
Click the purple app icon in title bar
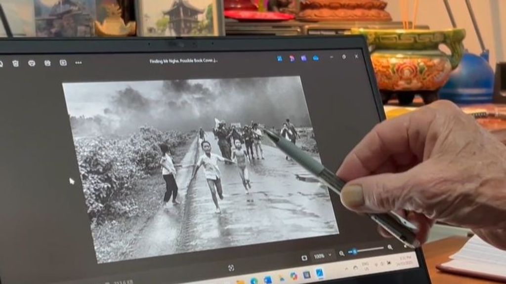pos(303,58)
